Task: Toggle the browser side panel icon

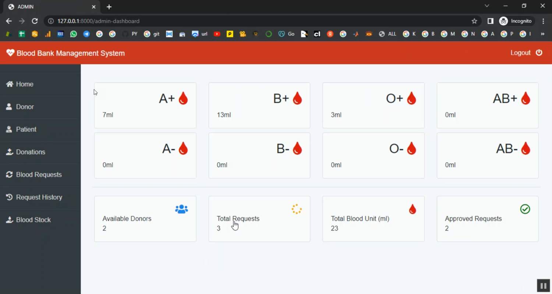Action: pos(490,21)
